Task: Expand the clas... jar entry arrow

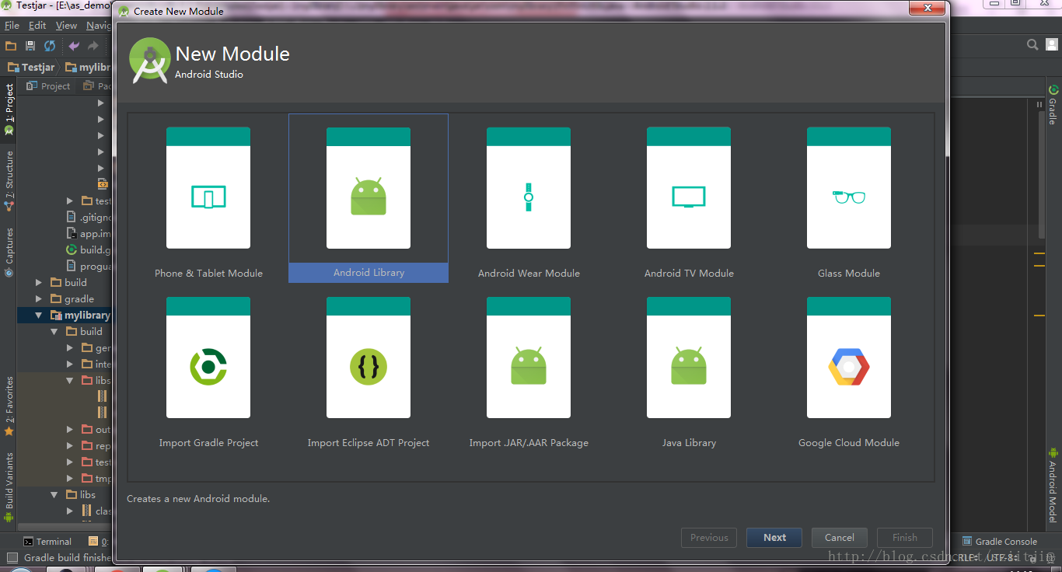Action: [69, 511]
